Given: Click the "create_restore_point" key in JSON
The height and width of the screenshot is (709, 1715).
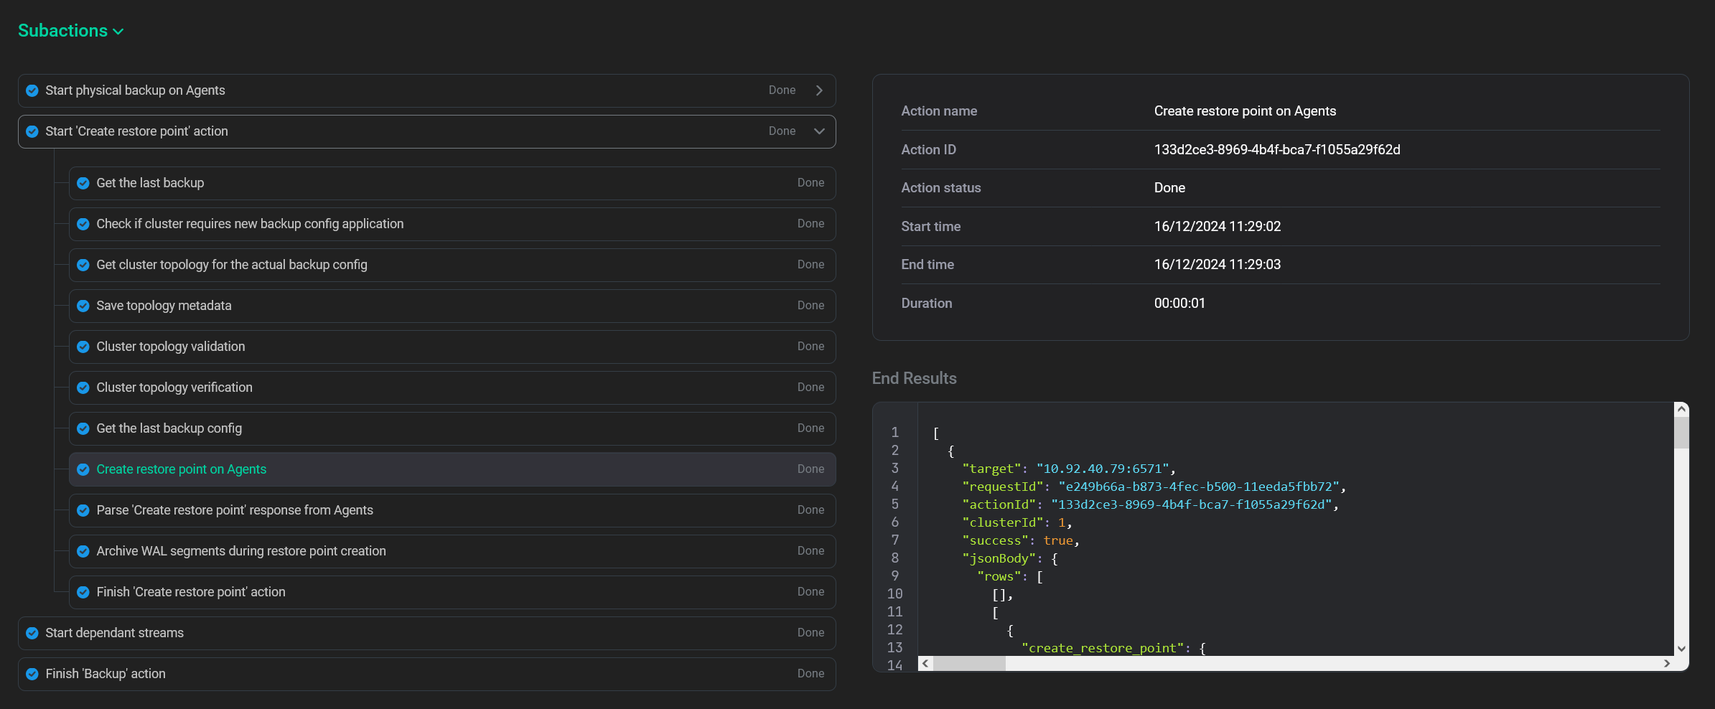Looking at the screenshot, I should click(x=1103, y=648).
